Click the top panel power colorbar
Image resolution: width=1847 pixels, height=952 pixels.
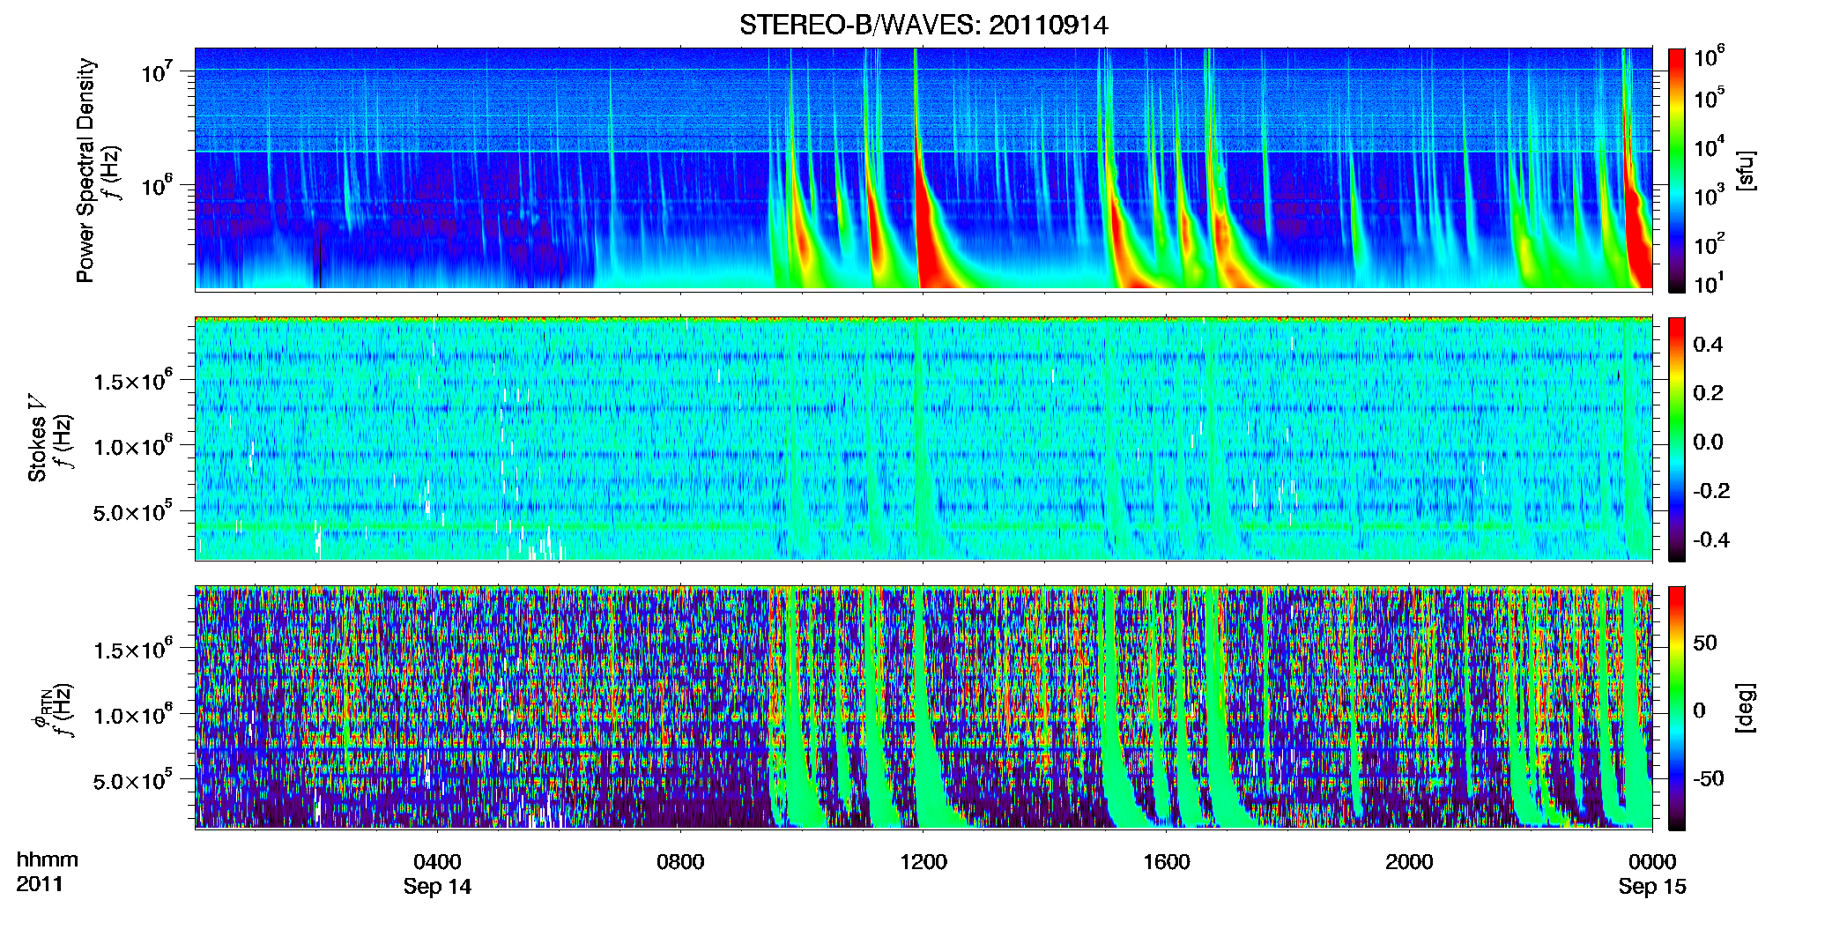click(x=1677, y=170)
